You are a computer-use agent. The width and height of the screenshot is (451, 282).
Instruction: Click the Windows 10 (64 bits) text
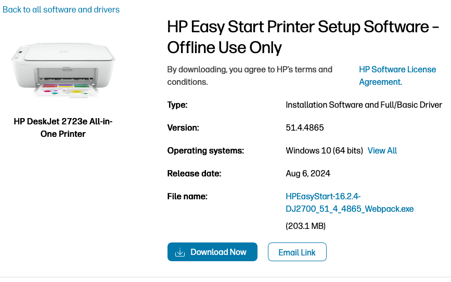pyautogui.click(x=324, y=150)
